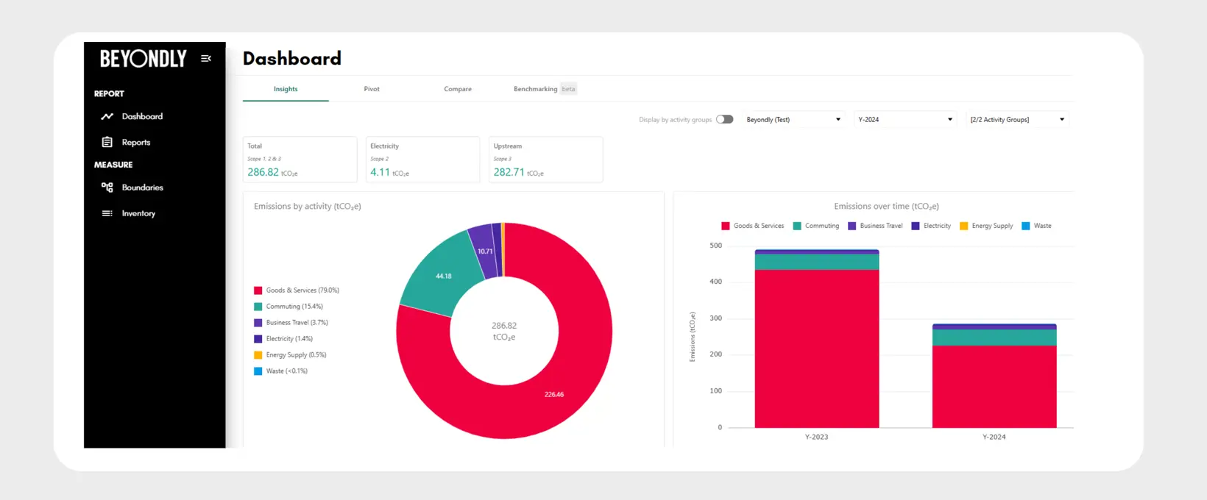The image size is (1207, 500).
Task: Open the Y-2024 year dropdown
Action: click(905, 119)
